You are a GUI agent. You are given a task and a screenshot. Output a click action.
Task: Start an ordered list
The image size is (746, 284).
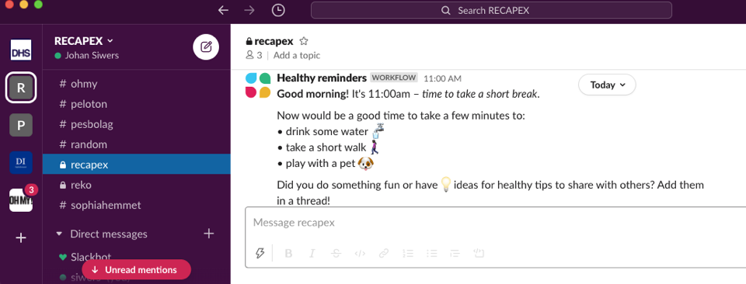(x=408, y=253)
